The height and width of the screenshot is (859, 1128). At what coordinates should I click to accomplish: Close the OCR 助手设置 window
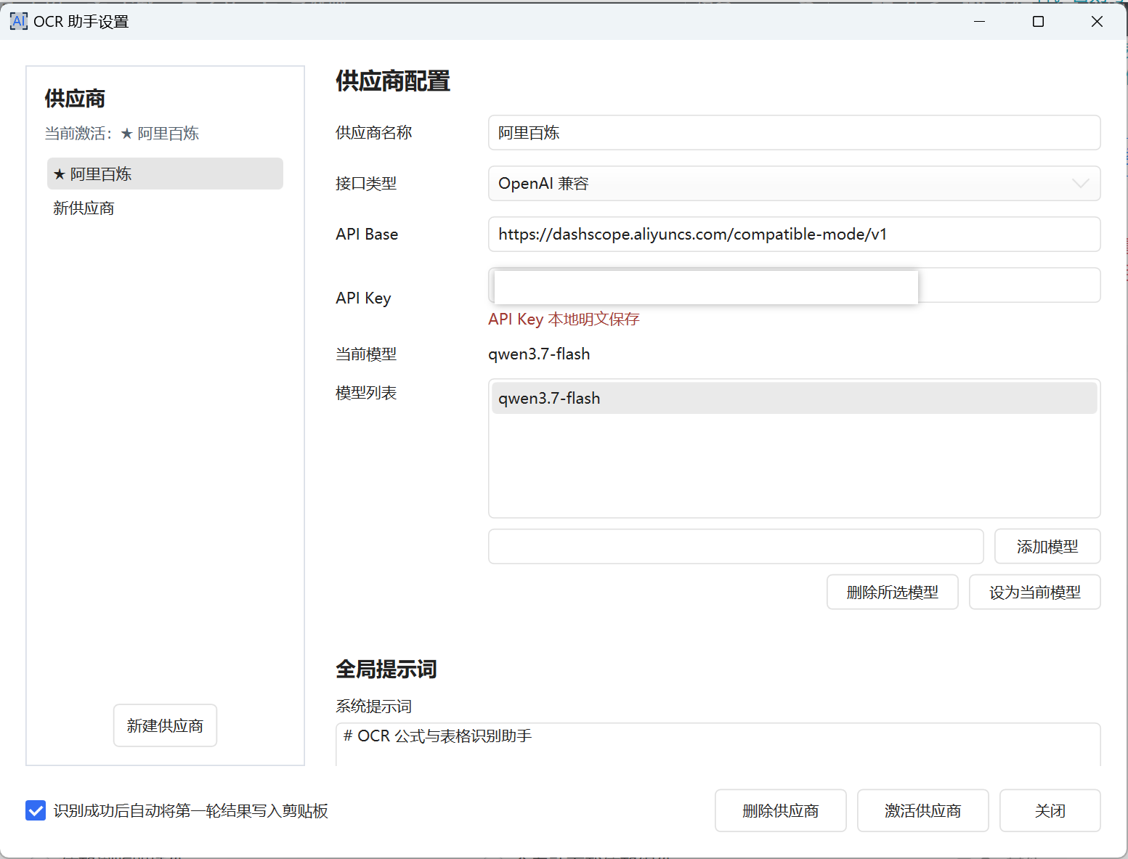pos(1097,21)
